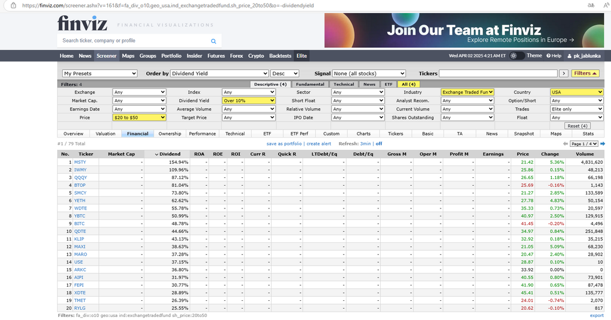Screen dimensions: 611x320
Task: Submit tickers with the arrow button
Action: 563,73
